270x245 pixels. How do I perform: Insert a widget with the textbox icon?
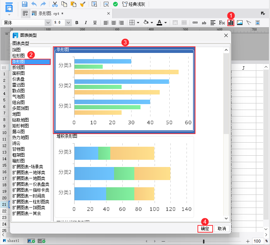coord(195,23)
